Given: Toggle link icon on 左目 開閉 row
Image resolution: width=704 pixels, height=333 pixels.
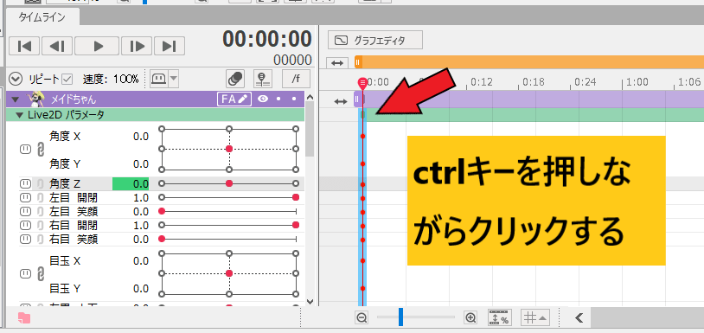Looking at the screenshot, I should pyautogui.click(x=40, y=197).
